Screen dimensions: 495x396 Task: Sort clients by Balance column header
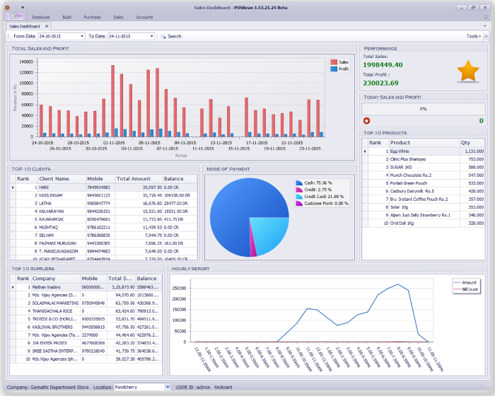click(x=180, y=179)
